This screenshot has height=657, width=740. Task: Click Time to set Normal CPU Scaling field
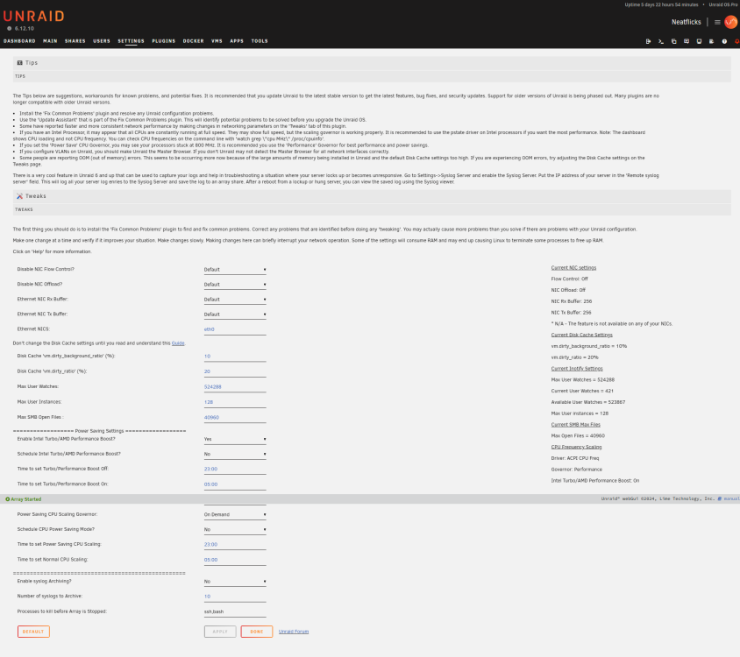[235, 560]
